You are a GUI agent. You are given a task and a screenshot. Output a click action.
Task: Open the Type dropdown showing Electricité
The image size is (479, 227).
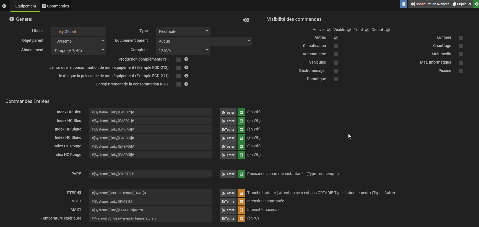pos(183,32)
